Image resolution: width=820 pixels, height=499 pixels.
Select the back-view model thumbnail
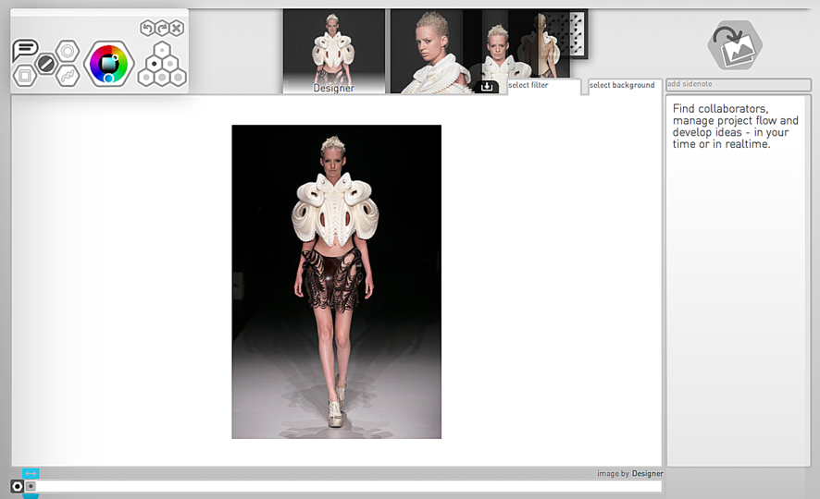(546, 44)
